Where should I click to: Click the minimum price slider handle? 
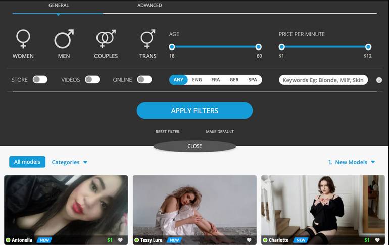281,47
